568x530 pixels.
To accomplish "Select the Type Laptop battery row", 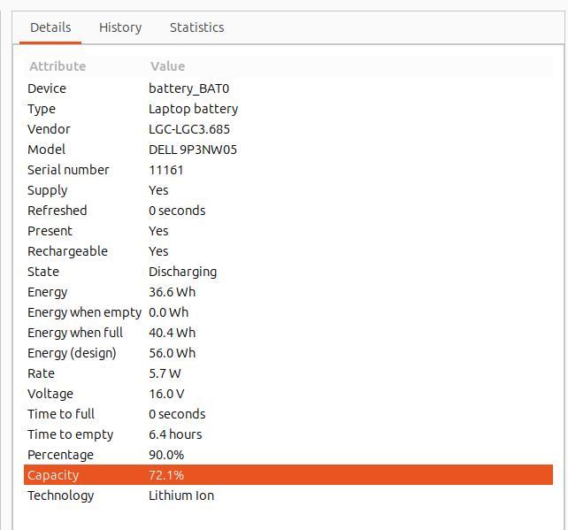I will coord(288,109).
